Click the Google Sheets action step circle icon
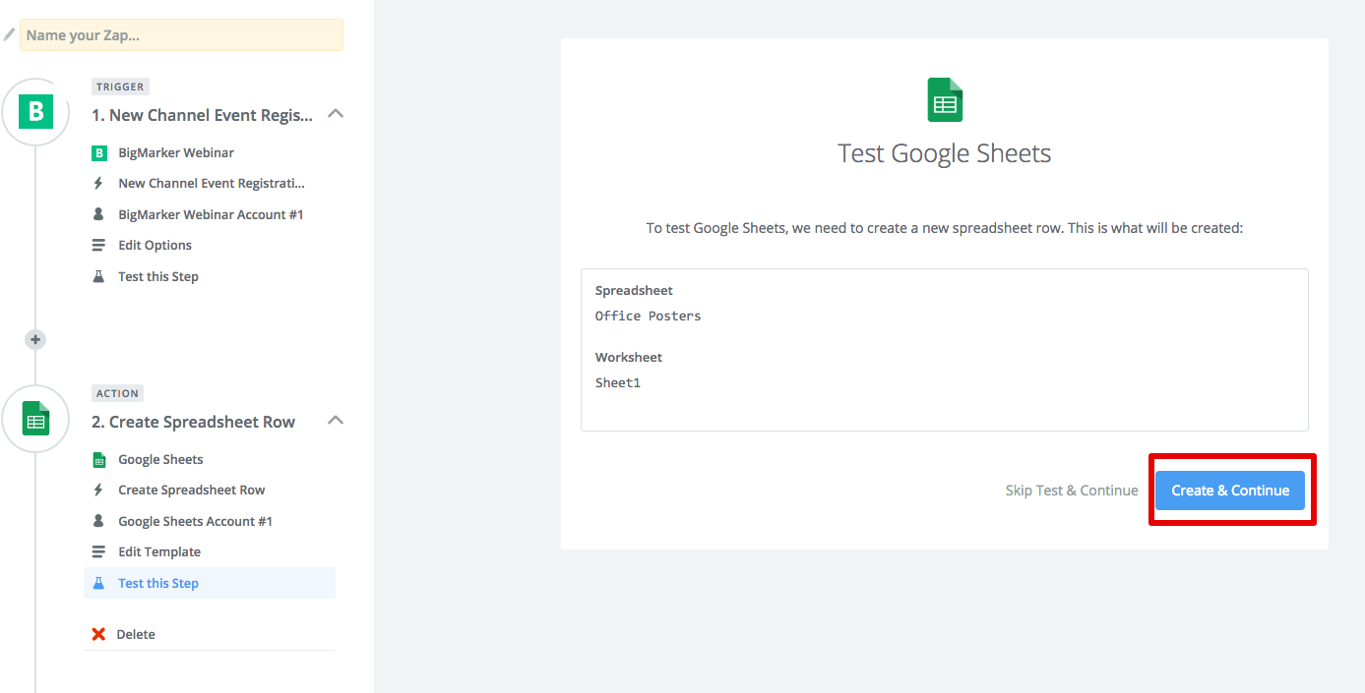Screen dimensions: 1365x693 pos(36,419)
